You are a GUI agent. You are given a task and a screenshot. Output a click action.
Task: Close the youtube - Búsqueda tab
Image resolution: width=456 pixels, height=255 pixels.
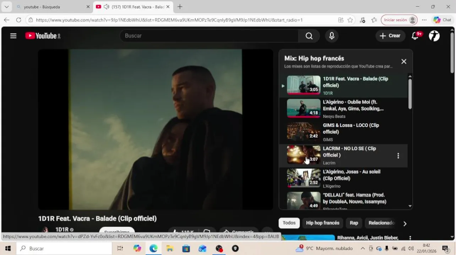point(88,7)
